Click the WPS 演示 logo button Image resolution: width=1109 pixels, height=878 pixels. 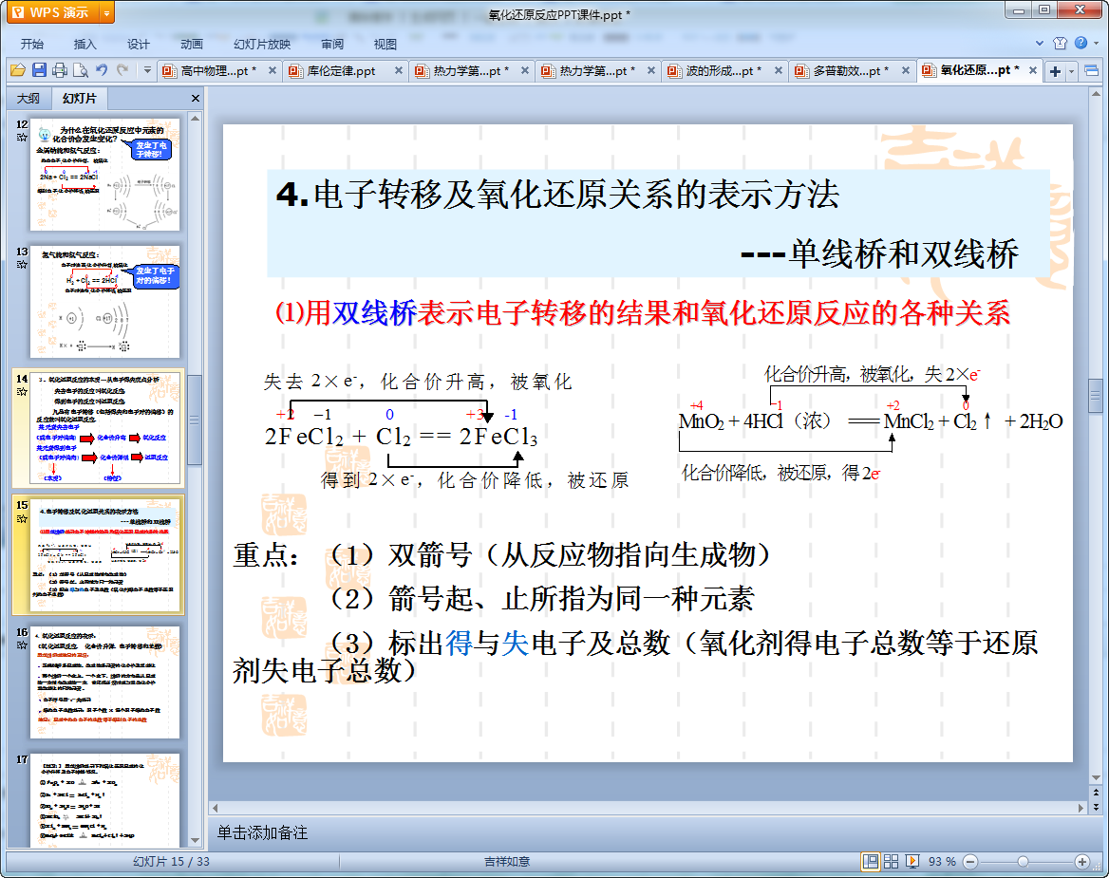[52, 12]
